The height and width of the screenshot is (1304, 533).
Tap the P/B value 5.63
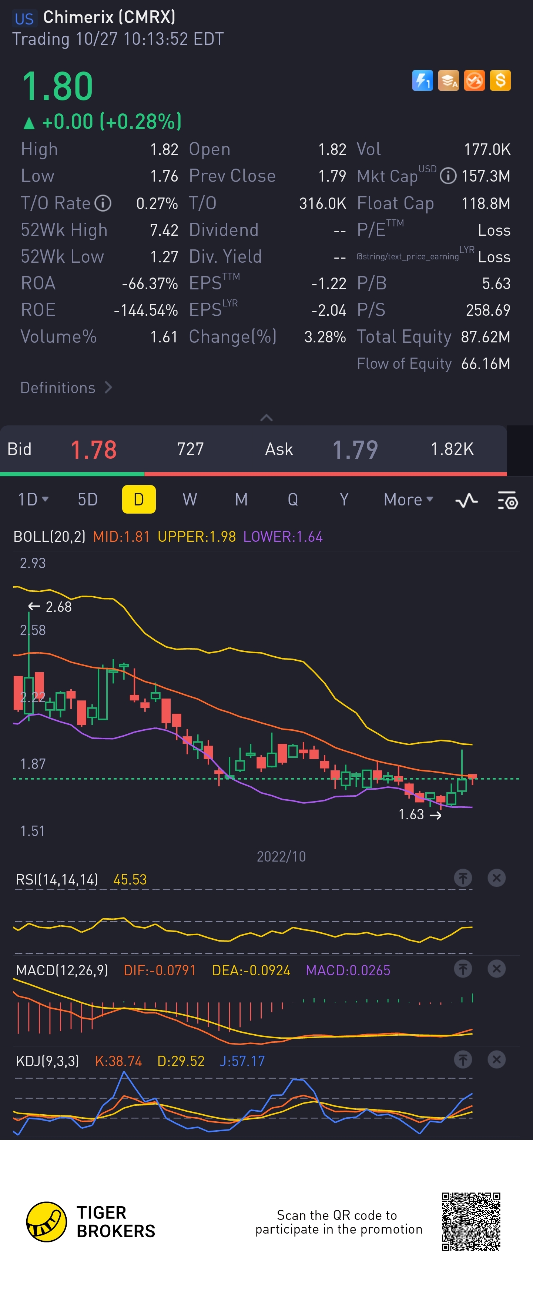[496, 283]
